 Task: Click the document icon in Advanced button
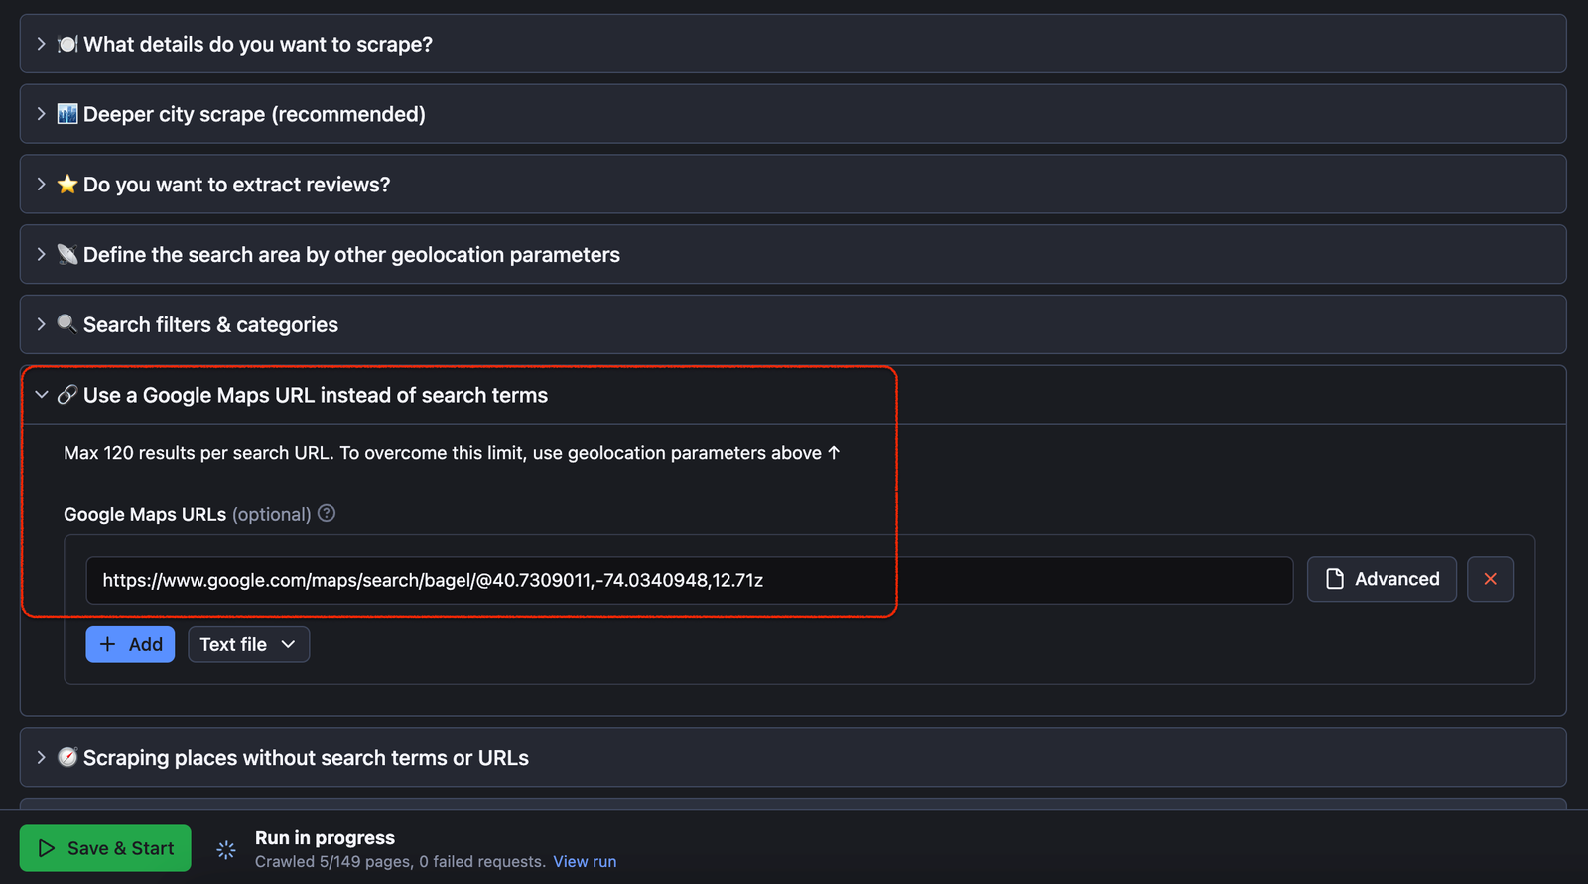(1335, 579)
